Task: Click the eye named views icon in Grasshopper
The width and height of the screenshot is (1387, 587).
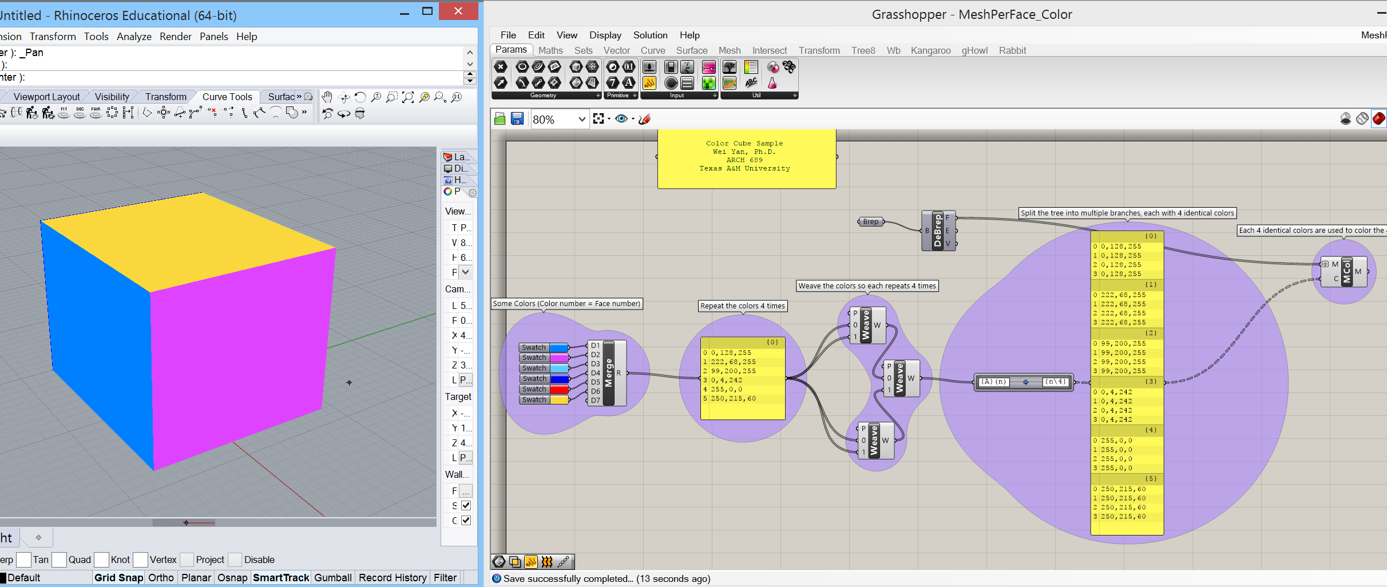Action: [x=621, y=118]
